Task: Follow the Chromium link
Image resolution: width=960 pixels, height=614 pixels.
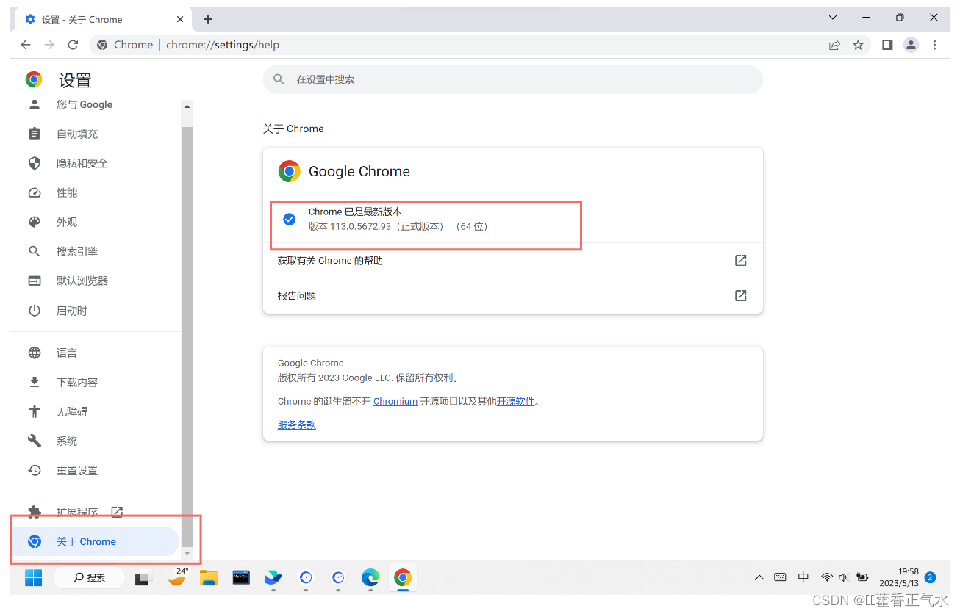Action: 395,401
